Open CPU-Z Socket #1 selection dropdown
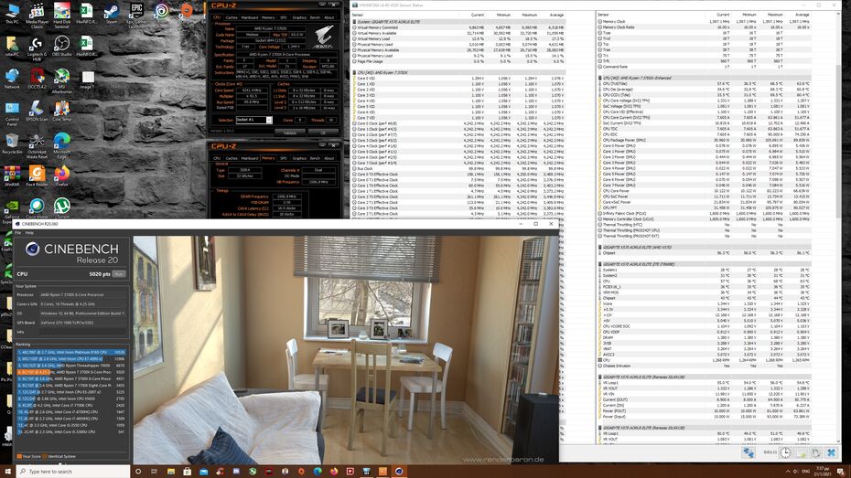The width and height of the screenshot is (851, 478). pyautogui.click(x=253, y=120)
